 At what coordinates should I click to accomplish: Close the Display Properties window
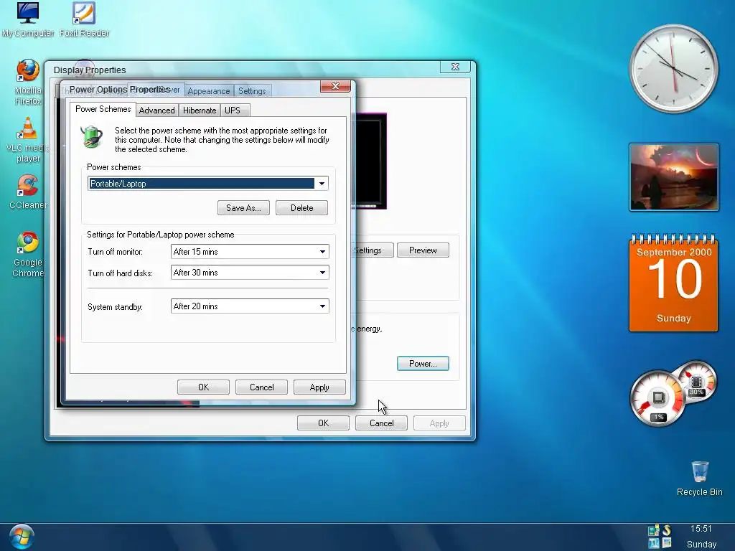pos(455,67)
